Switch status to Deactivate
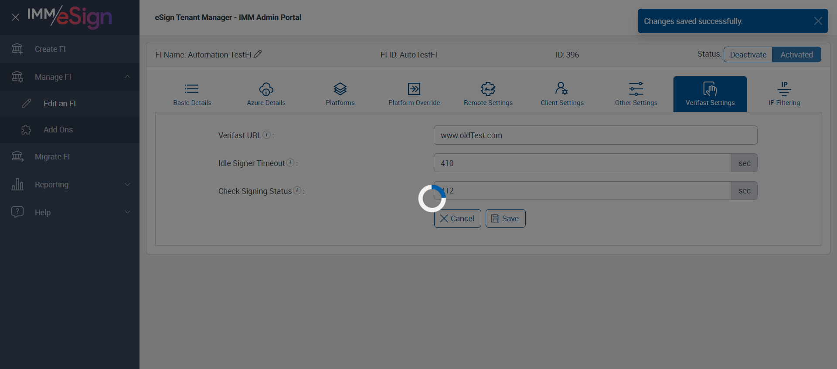 point(748,54)
